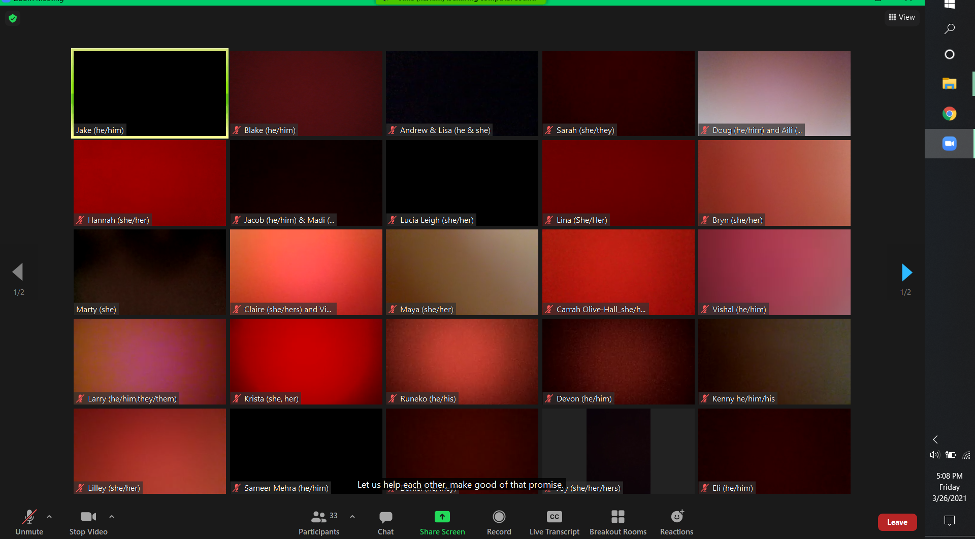The width and height of the screenshot is (975, 539).
Task: Select Andrew & Lisa video tile
Action: pyautogui.click(x=462, y=93)
